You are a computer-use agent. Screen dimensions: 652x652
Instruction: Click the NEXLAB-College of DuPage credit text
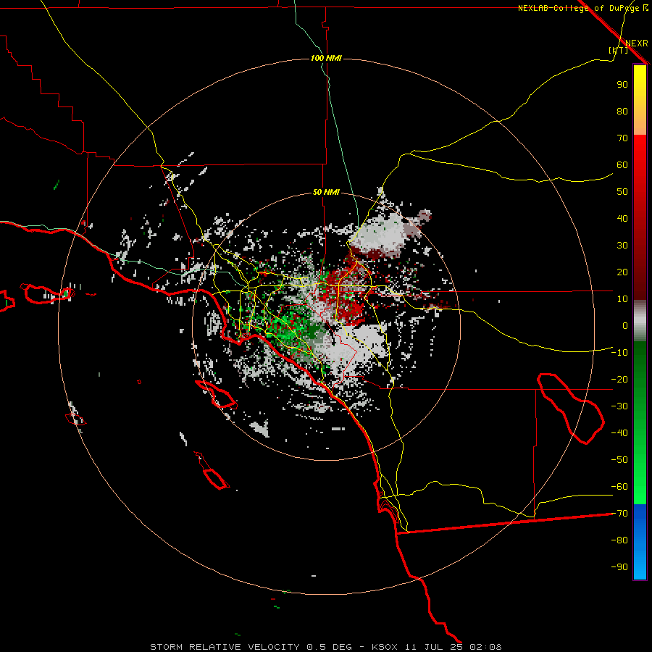coord(578,8)
